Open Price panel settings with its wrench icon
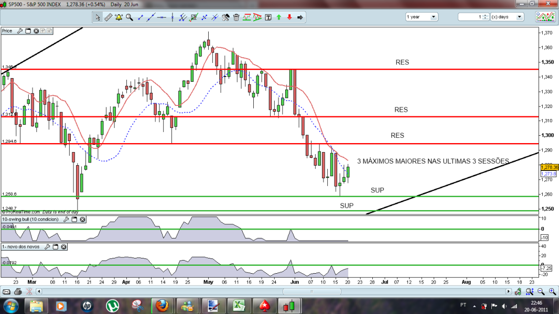 click(20, 30)
